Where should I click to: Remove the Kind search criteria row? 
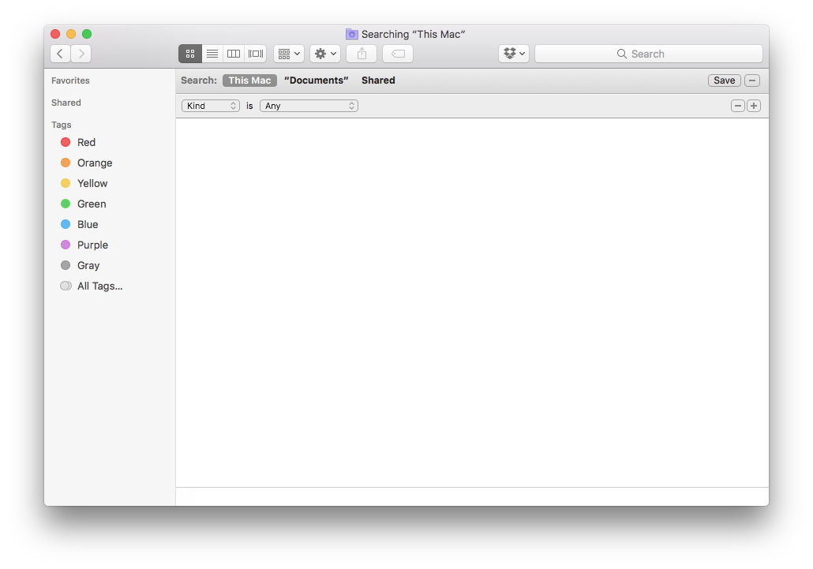point(737,106)
